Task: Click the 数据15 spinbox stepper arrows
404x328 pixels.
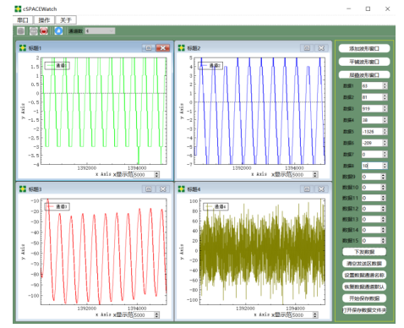Action: pos(383,240)
